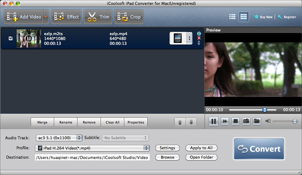Move selected item down with arrow

point(191,122)
